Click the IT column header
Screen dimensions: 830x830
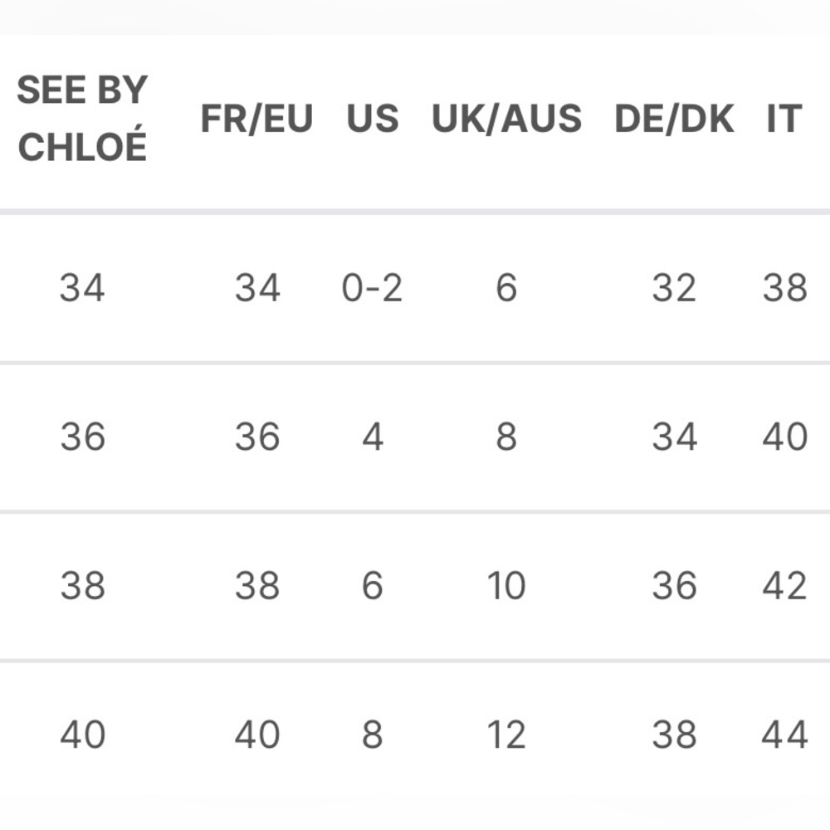pos(784,119)
